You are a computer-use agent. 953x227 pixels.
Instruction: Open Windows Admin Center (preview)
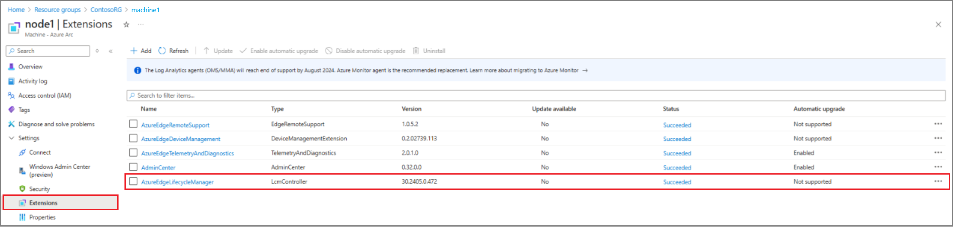click(x=55, y=171)
